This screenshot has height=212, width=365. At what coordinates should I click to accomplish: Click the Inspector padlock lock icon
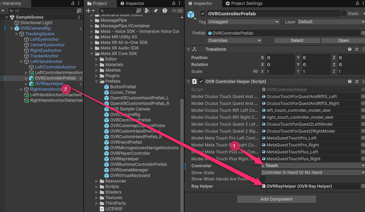[x=357, y=3]
